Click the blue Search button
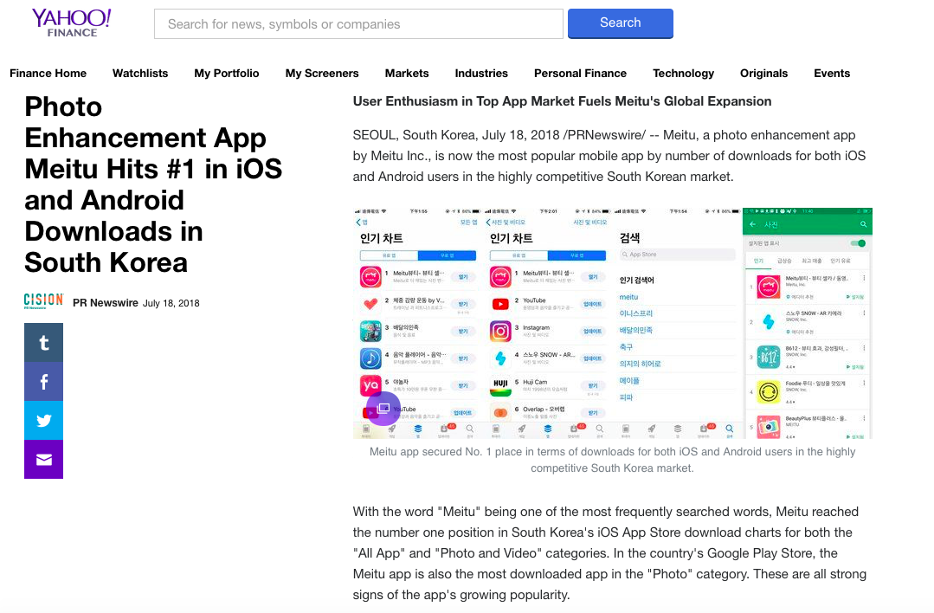 (620, 23)
